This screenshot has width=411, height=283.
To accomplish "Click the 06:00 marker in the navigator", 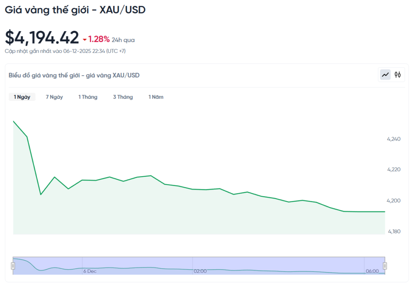I will tap(372, 271).
